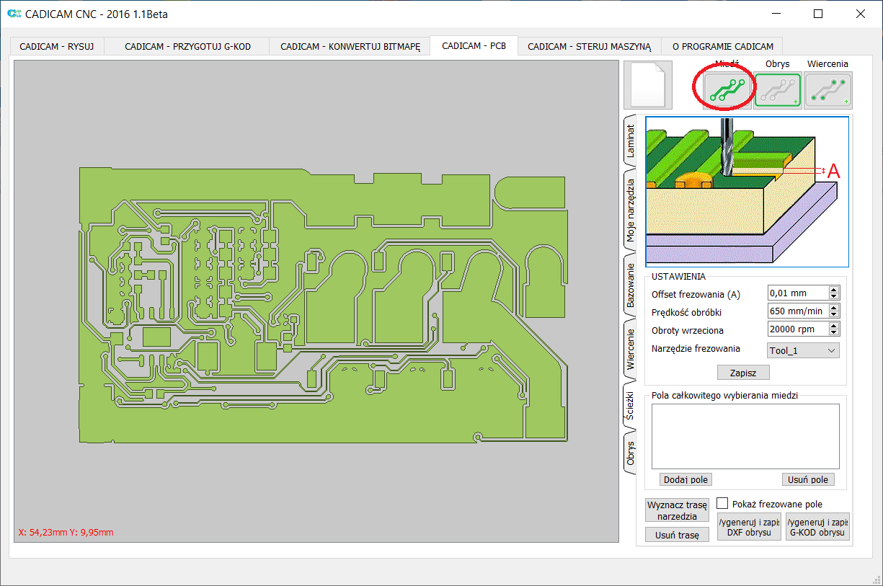Click the Zapisz button

tap(743, 373)
